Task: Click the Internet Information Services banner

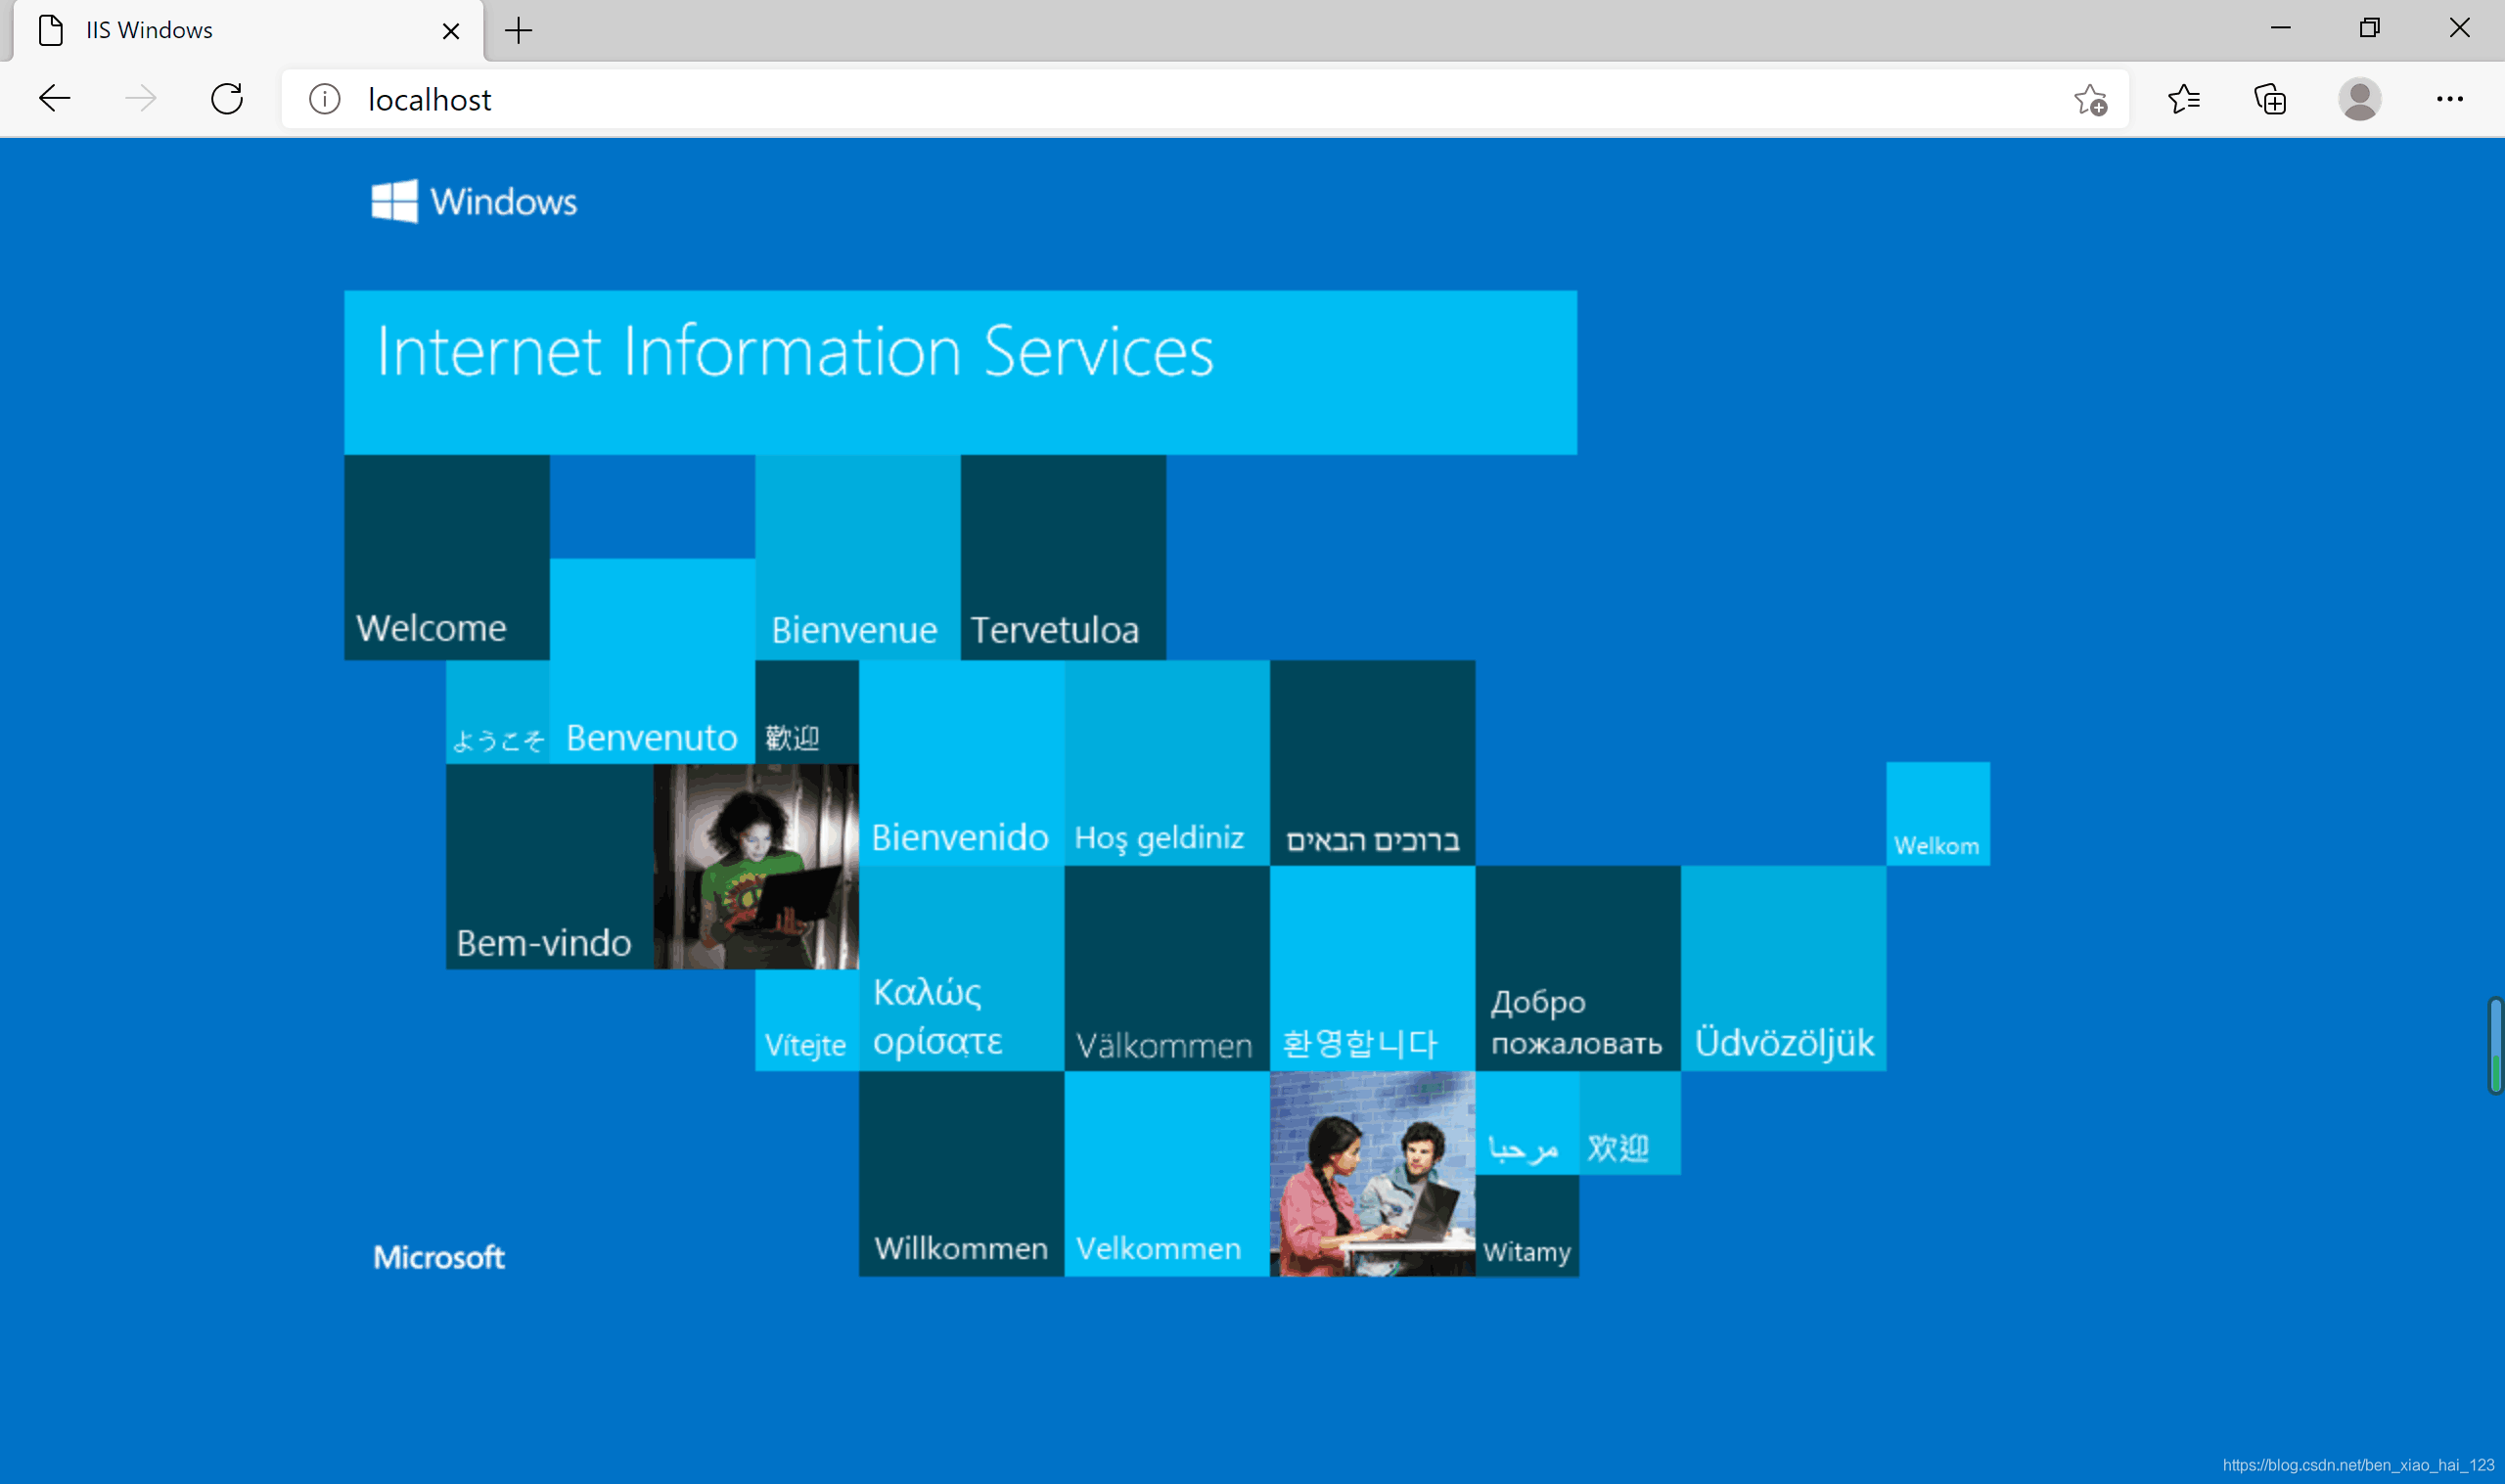Action: 960,372
